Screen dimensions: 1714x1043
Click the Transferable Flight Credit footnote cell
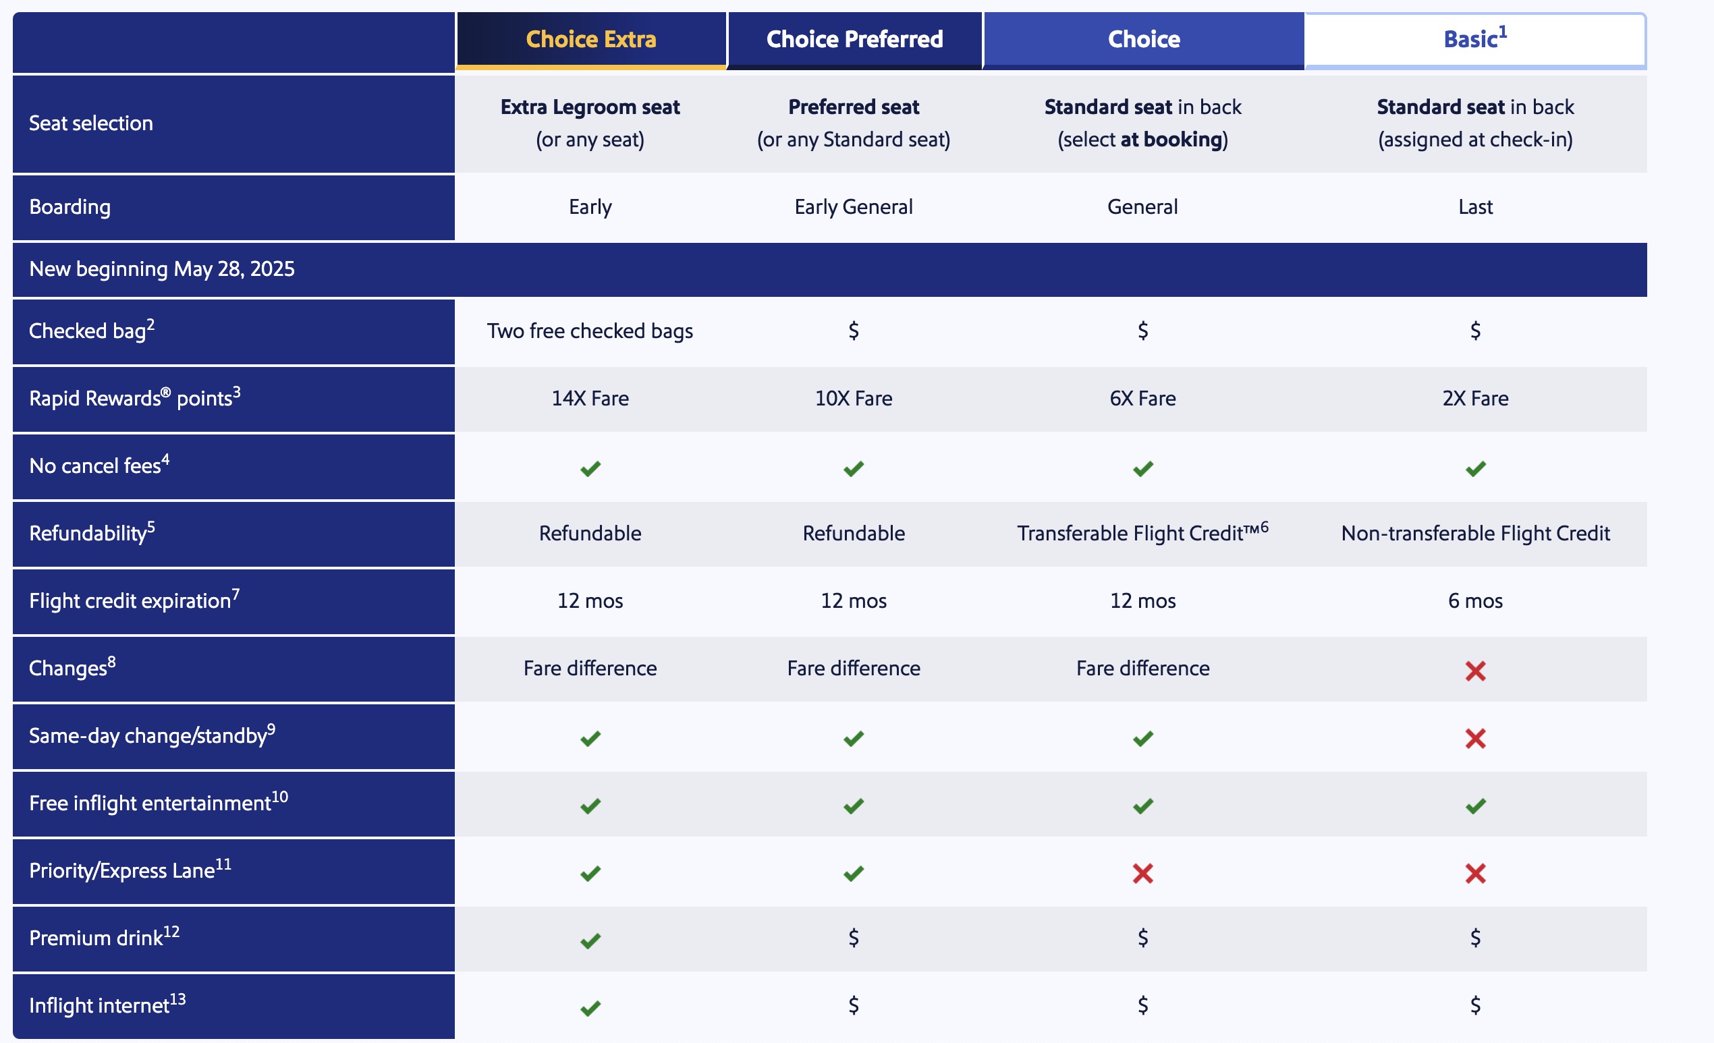pos(1143,532)
